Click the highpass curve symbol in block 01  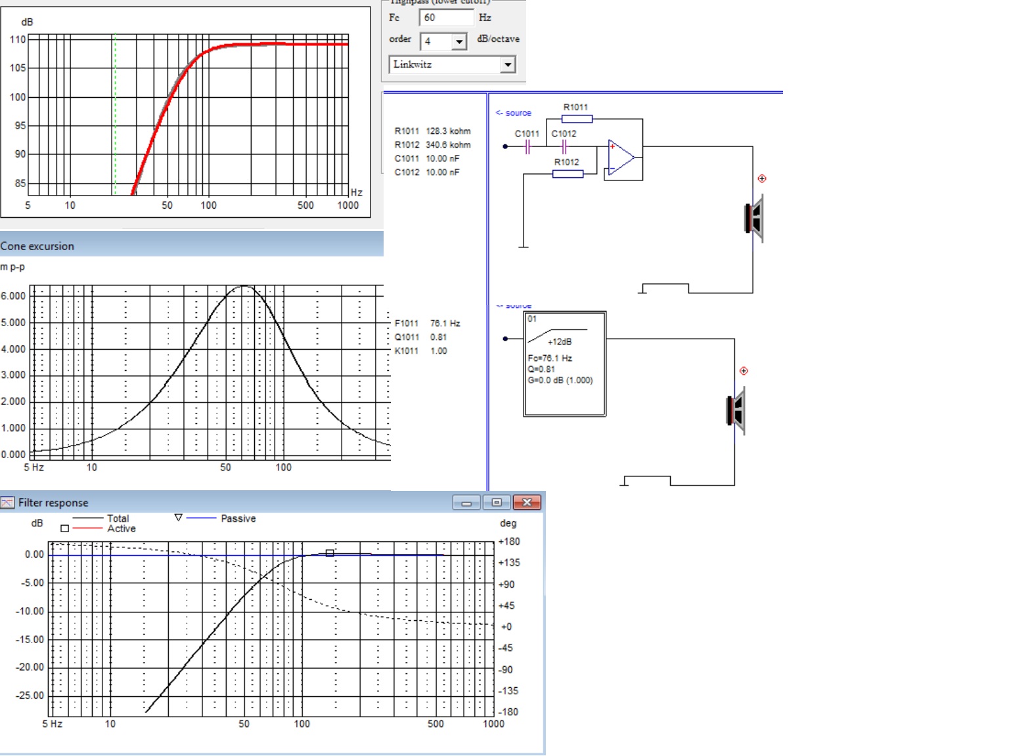pos(557,335)
